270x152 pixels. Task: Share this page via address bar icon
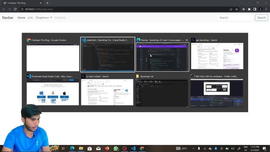231,9
